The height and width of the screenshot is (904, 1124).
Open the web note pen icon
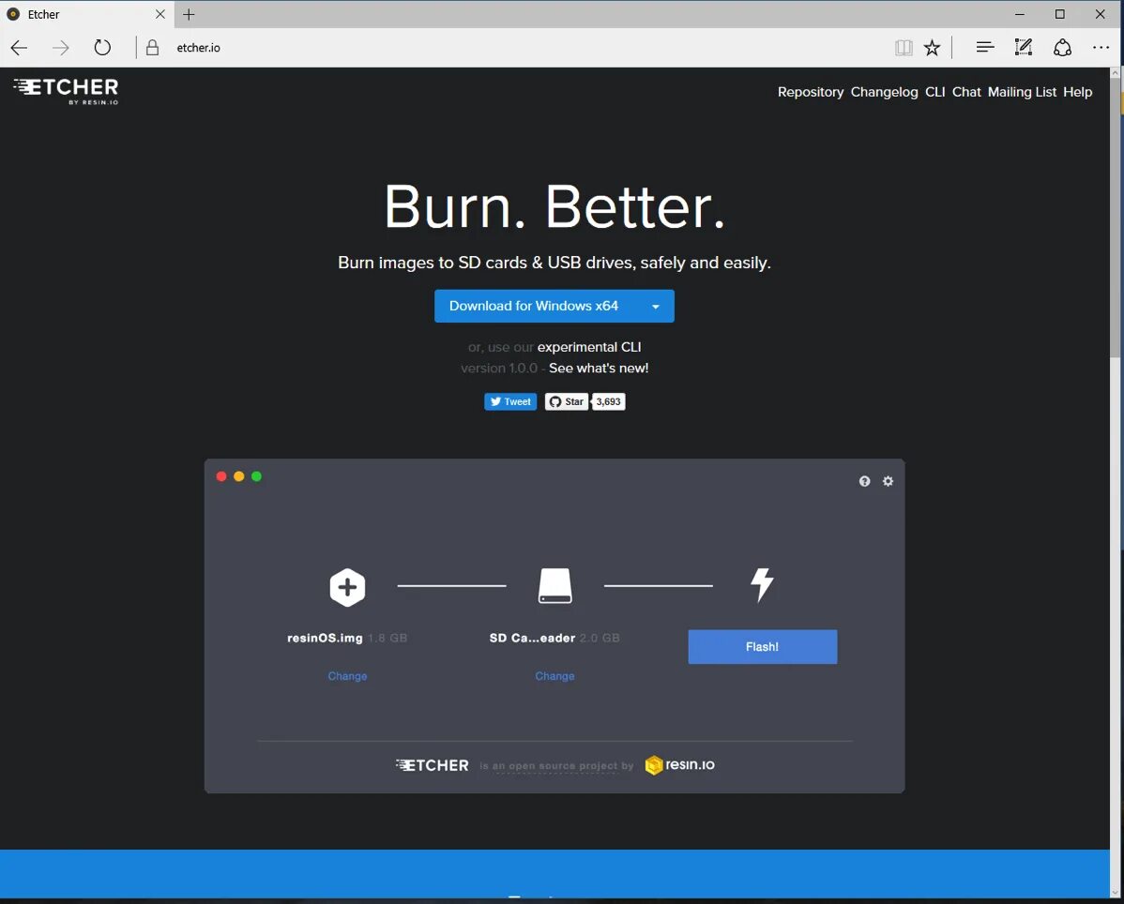(x=1024, y=47)
